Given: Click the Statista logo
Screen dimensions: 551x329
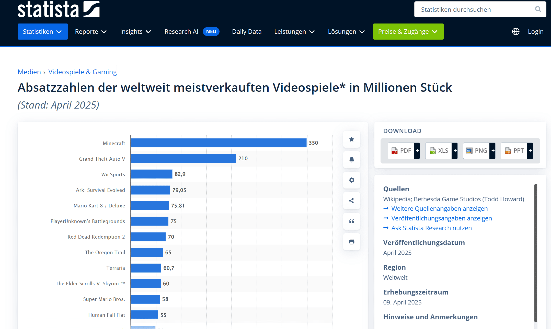Looking at the screenshot, I should pyautogui.click(x=59, y=9).
